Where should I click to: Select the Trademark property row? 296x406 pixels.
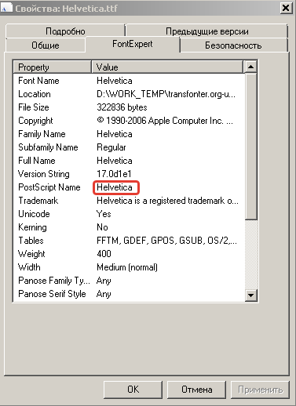pyautogui.click(x=129, y=201)
